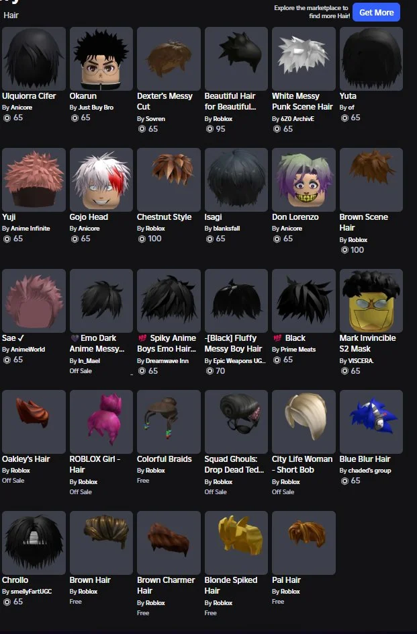
Task: Pick the Don Lorenzo hair thumbnail
Action: click(304, 180)
